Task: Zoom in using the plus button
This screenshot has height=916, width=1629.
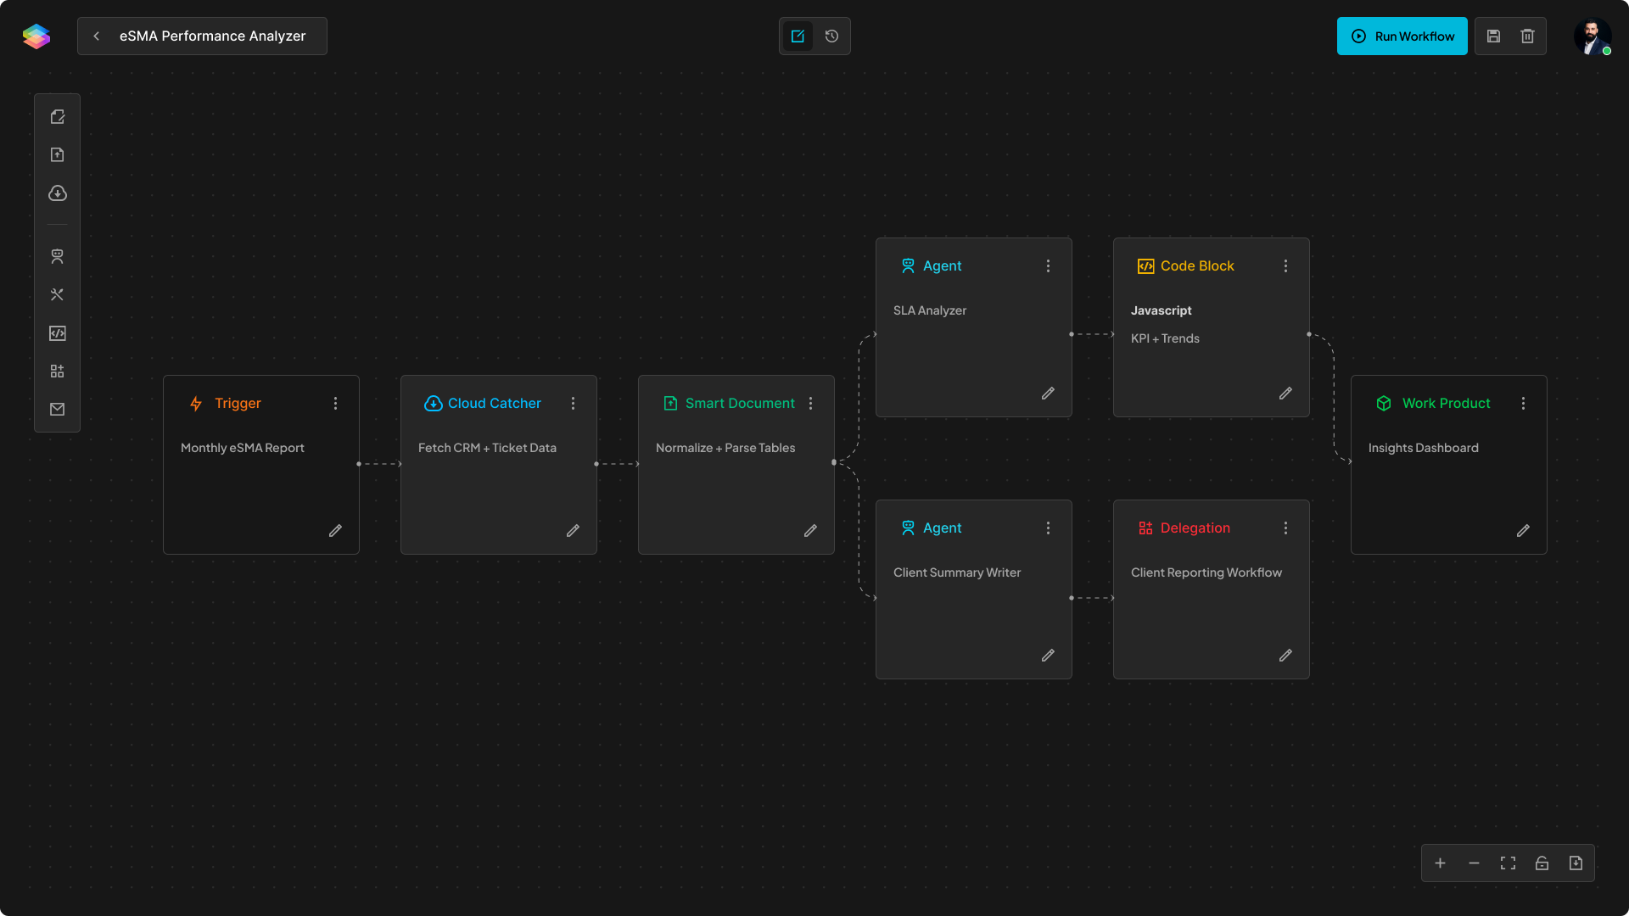Action: tap(1440, 863)
